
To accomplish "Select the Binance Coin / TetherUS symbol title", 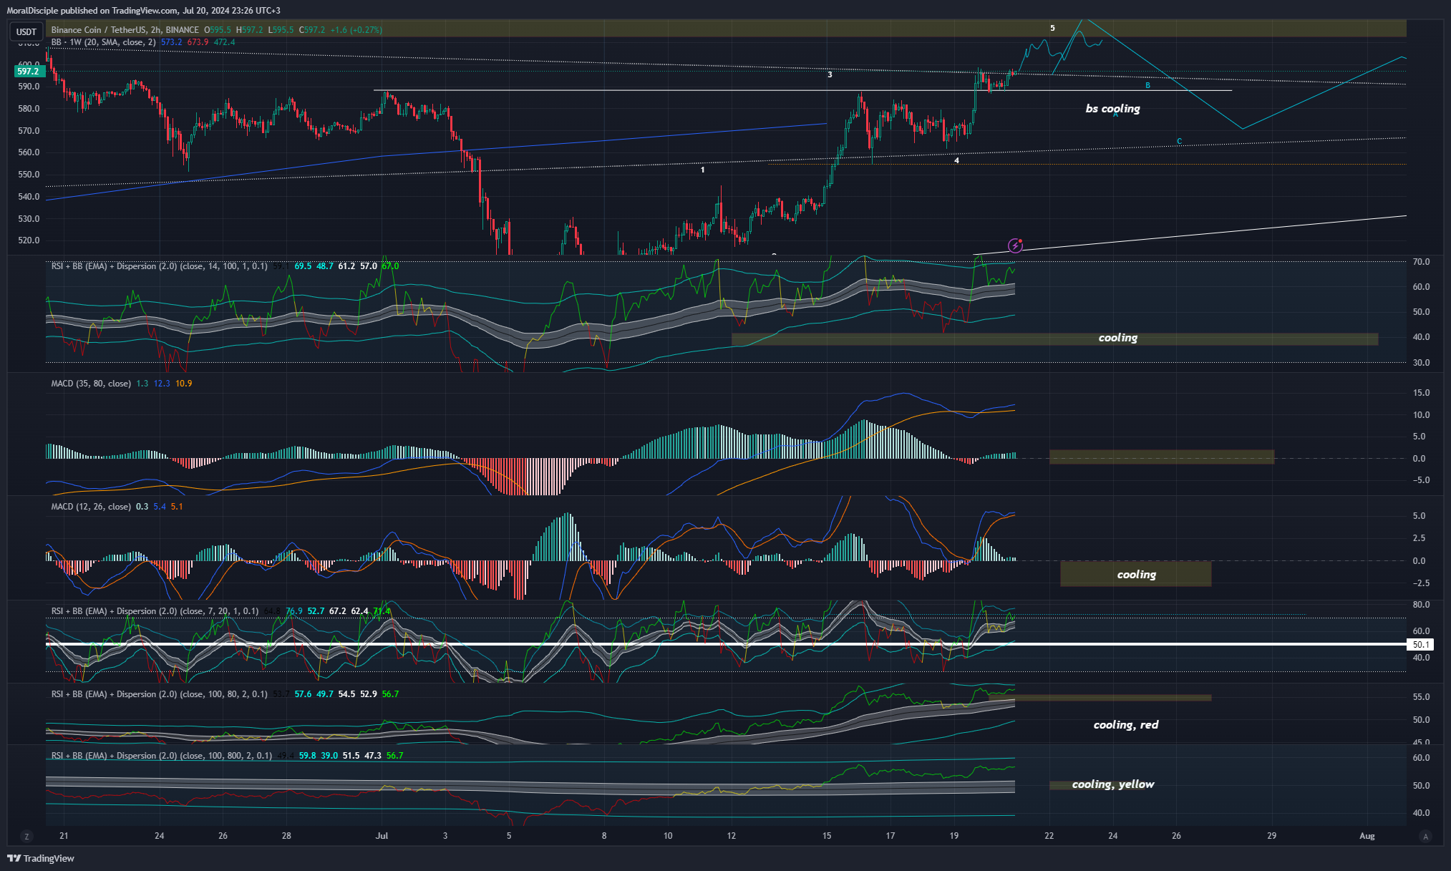I will [125, 30].
